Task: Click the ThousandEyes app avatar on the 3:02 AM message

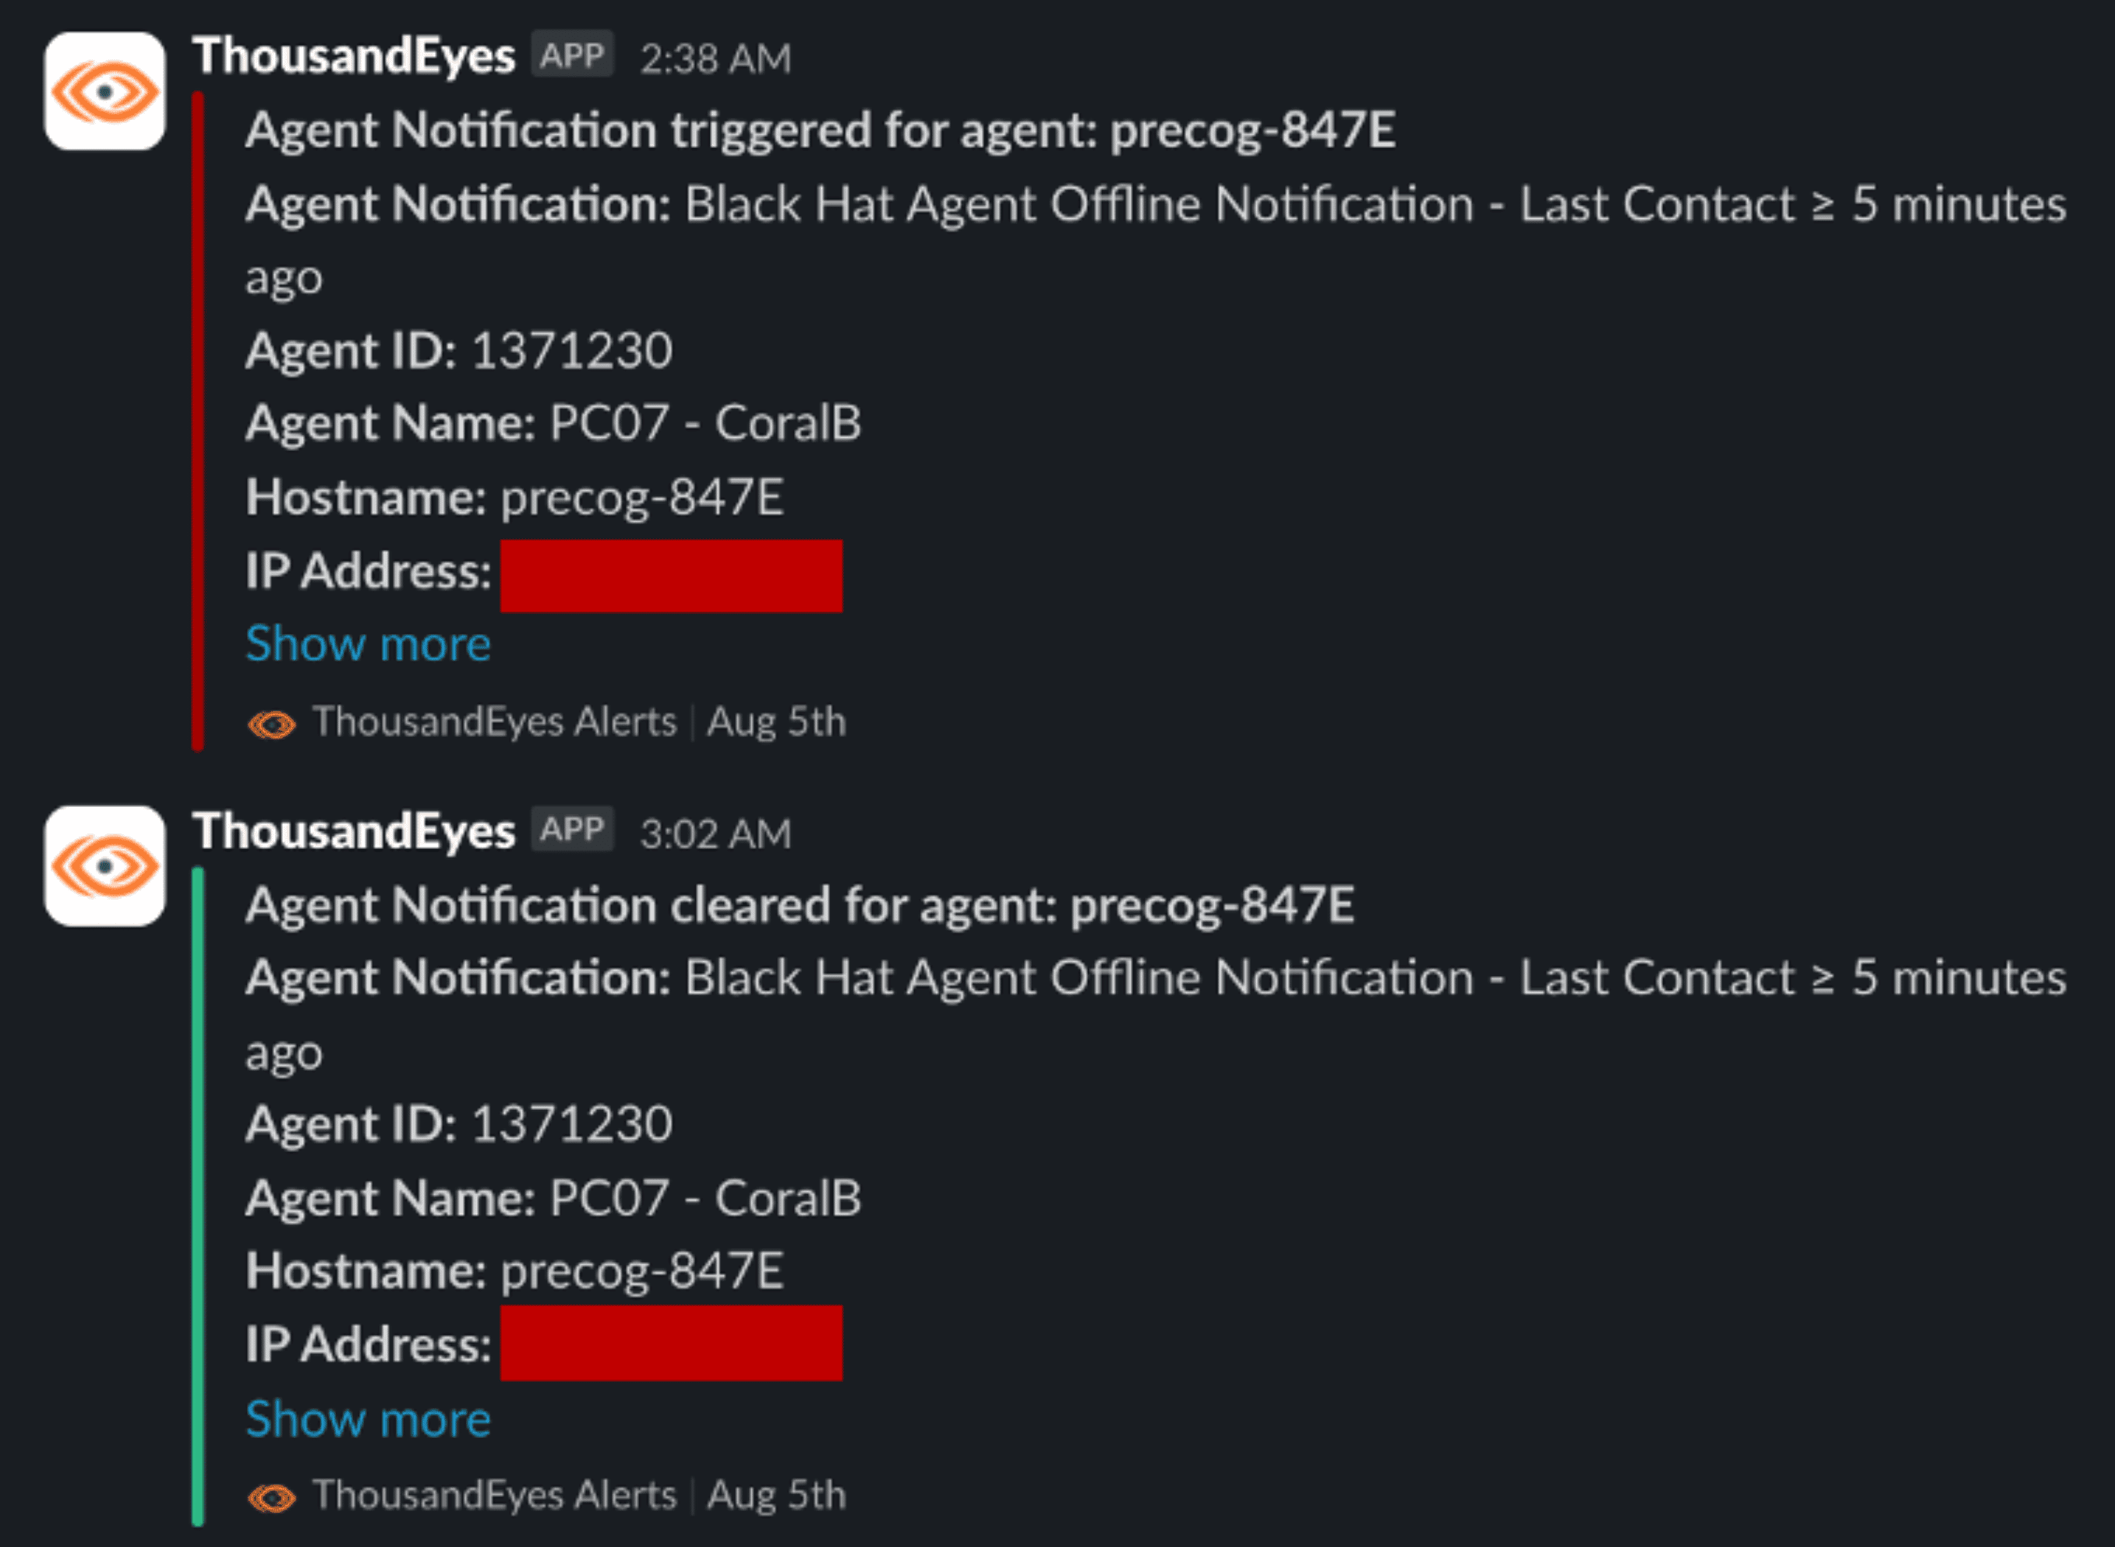Action: 104,866
